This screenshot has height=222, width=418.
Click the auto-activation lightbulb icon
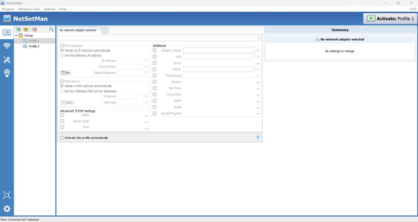pyautogui.click(x=258, y=137)
